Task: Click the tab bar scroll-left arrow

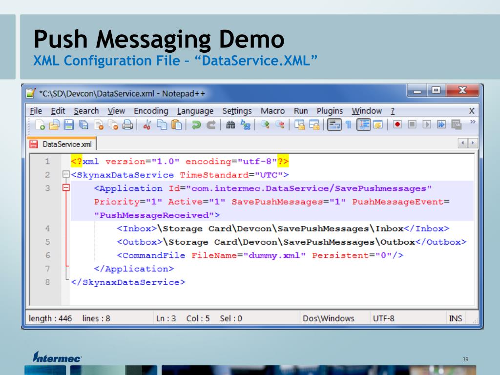Action: pyautogui.click(x=462, y=143)
